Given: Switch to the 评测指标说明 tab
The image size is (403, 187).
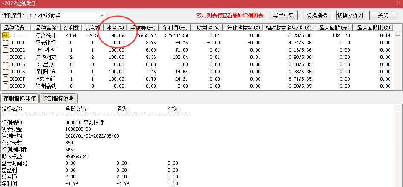Looking at the screenshot, I should point(58,98).
